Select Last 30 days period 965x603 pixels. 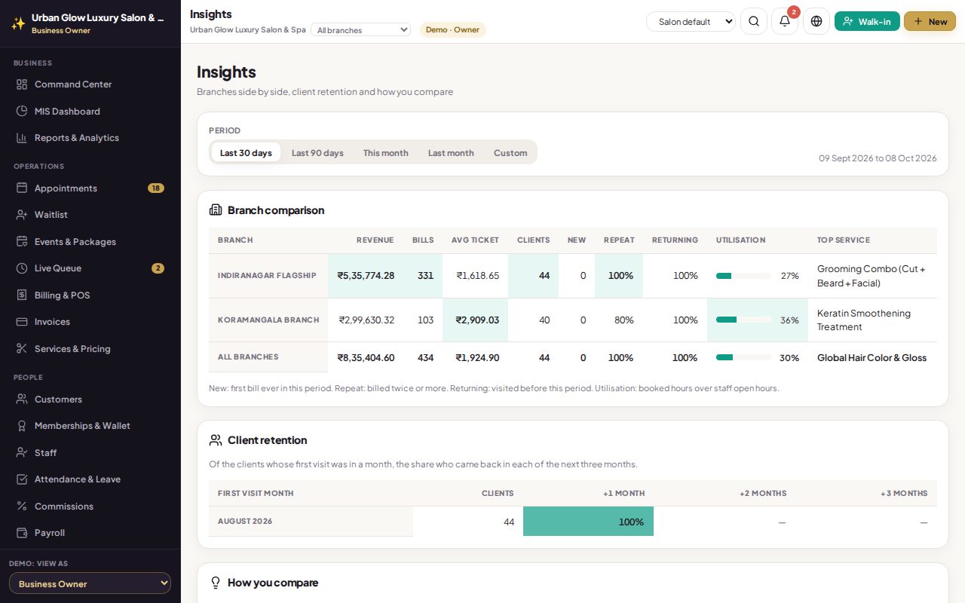[x=246, y=152]
